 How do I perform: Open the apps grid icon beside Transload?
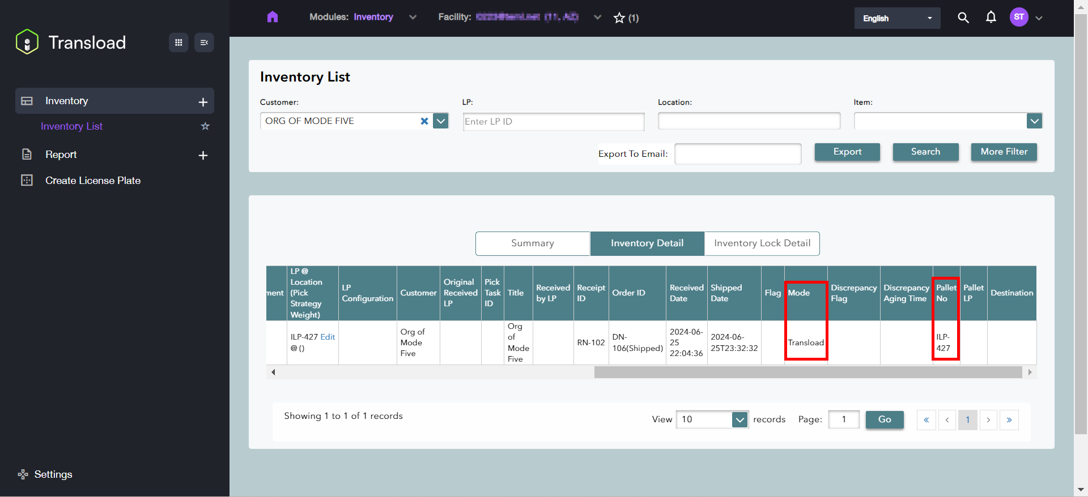pyautogui.click(x=178, y=42)
